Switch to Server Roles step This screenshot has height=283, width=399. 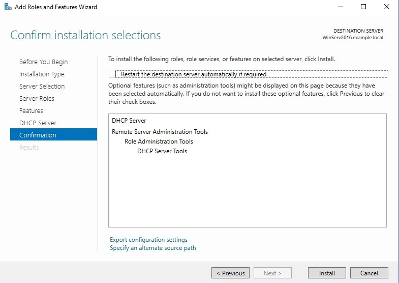pos(37,99)
